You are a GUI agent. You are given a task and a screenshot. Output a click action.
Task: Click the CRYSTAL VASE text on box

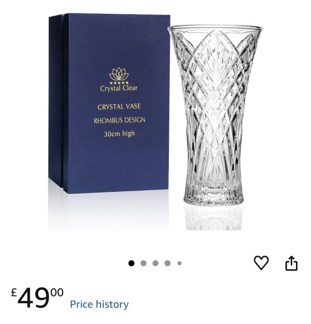tap(119, 107)
